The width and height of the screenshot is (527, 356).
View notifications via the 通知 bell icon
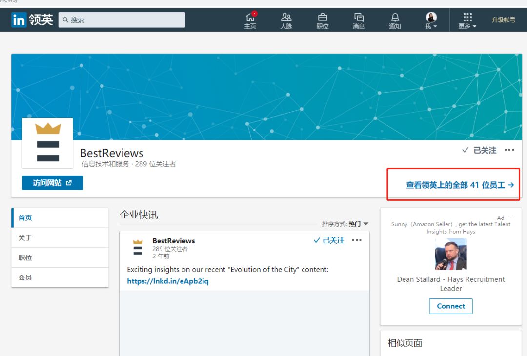coord(395,20)
